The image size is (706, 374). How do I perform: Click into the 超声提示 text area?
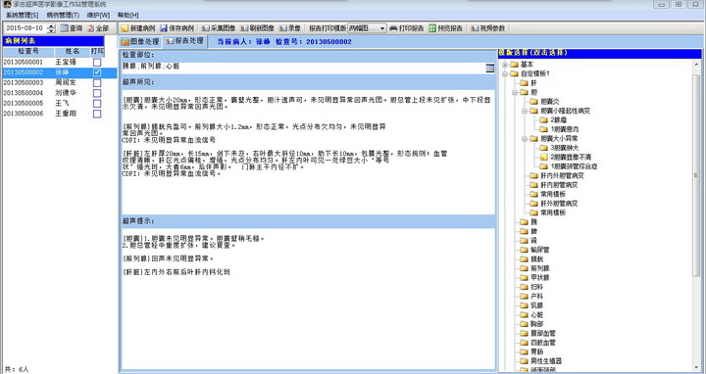coord(308,299)
